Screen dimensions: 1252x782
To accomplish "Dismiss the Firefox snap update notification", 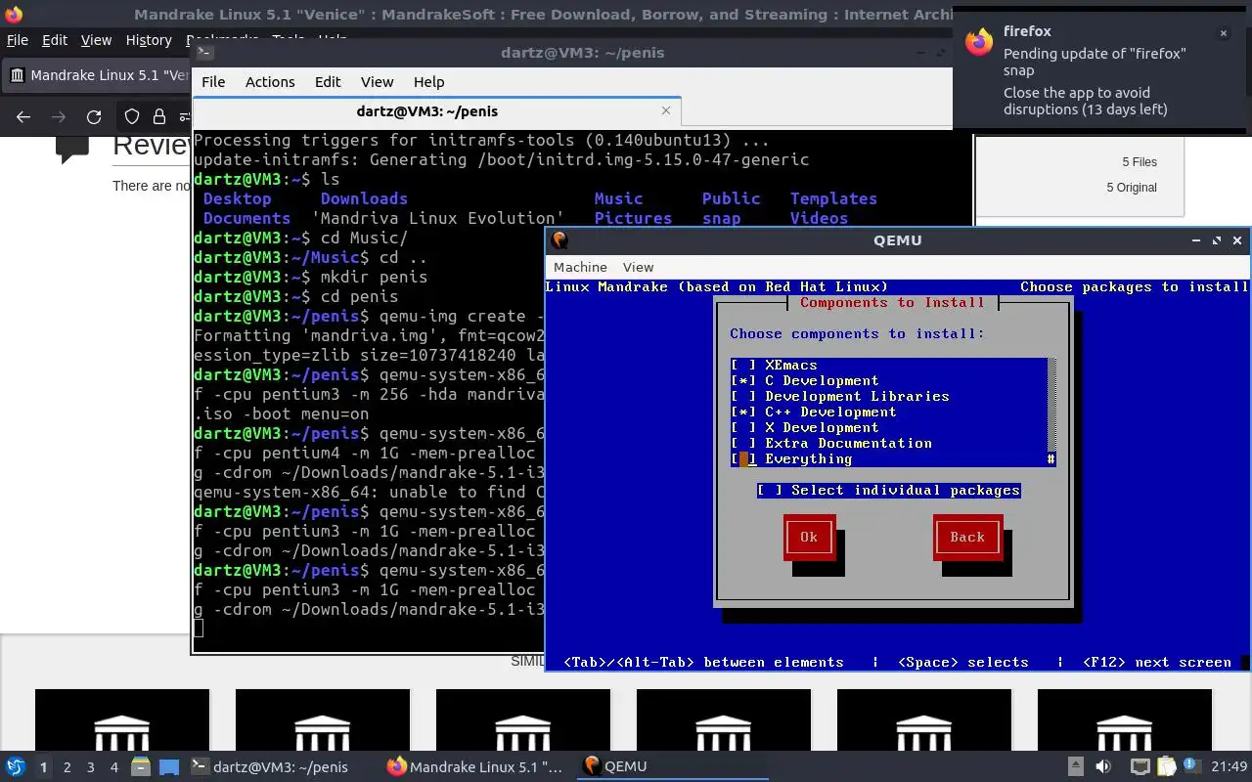I will pyautogui.click(x=1223, y=32).
